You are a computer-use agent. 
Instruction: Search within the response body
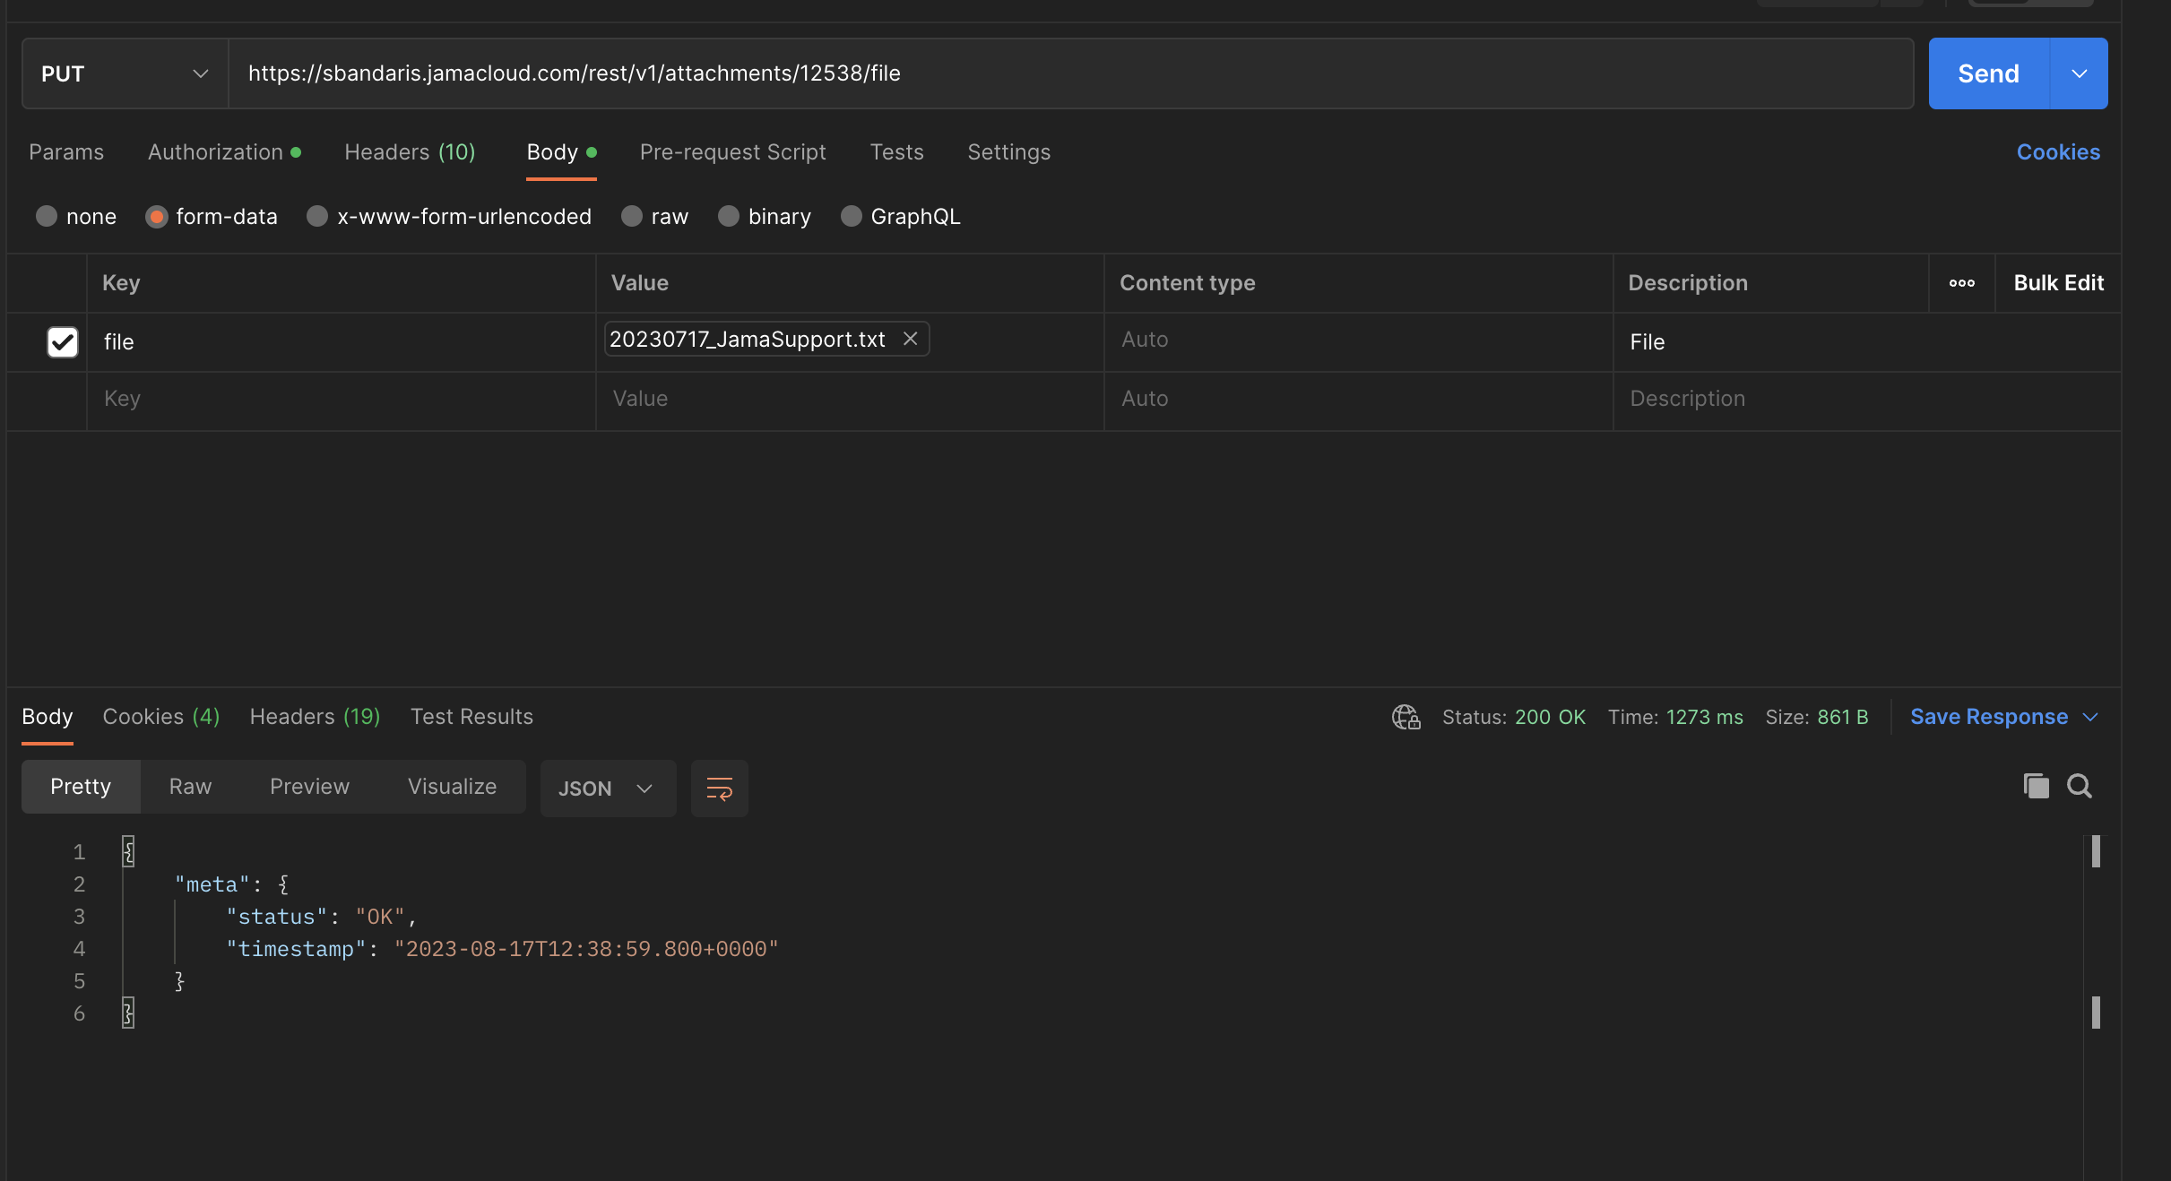click(x=2080, y=786)
